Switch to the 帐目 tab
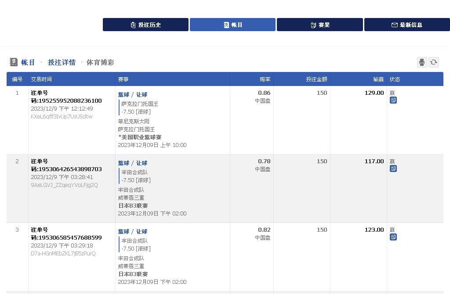The height and width of the screenshot is (294, 450). pyautogui.click(x=232, y=25)
